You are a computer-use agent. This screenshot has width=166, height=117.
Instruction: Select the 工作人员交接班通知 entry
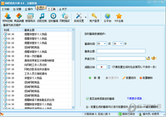click(x=36, y=74)
